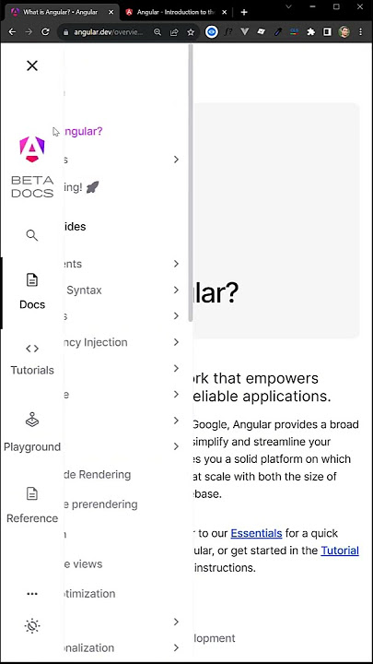Bookmark this page with the star icon
Screen dimensions: 373x664
191,32
